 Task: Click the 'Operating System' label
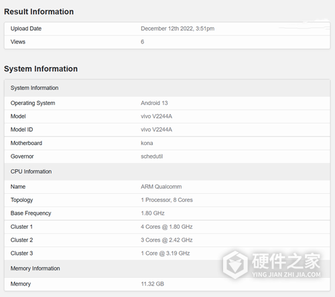pos(33,103)
